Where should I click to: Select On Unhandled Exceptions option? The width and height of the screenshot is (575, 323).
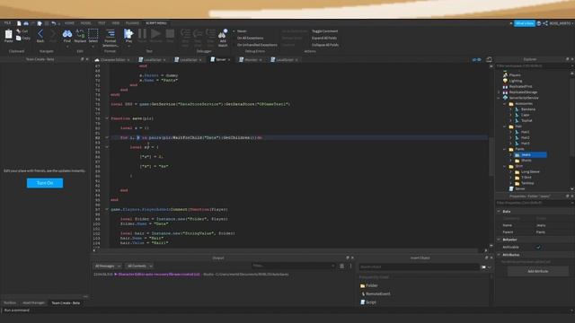[257, 45]
